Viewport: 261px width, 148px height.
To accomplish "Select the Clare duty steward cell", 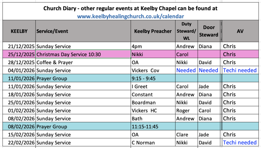I will click(x=186, y=134).
